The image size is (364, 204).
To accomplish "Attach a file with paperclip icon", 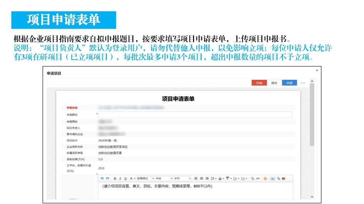I will tap(278, 178).
